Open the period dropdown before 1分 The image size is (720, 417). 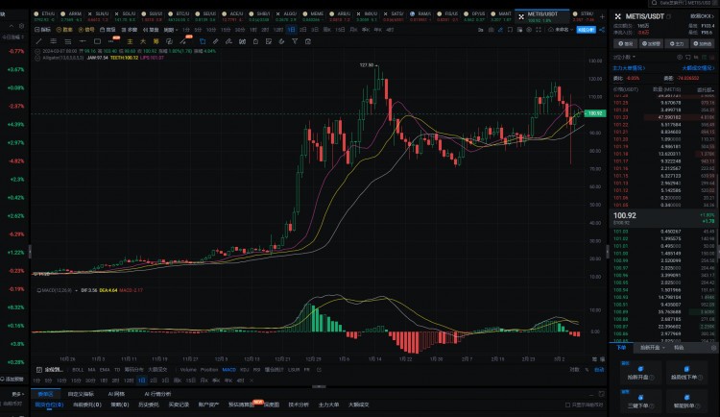click(x=170, y=30)
